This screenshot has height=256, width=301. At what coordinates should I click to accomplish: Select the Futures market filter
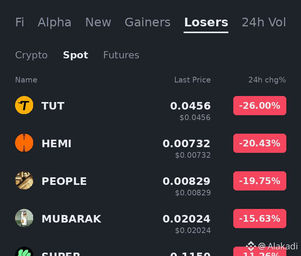coord(121,55)
